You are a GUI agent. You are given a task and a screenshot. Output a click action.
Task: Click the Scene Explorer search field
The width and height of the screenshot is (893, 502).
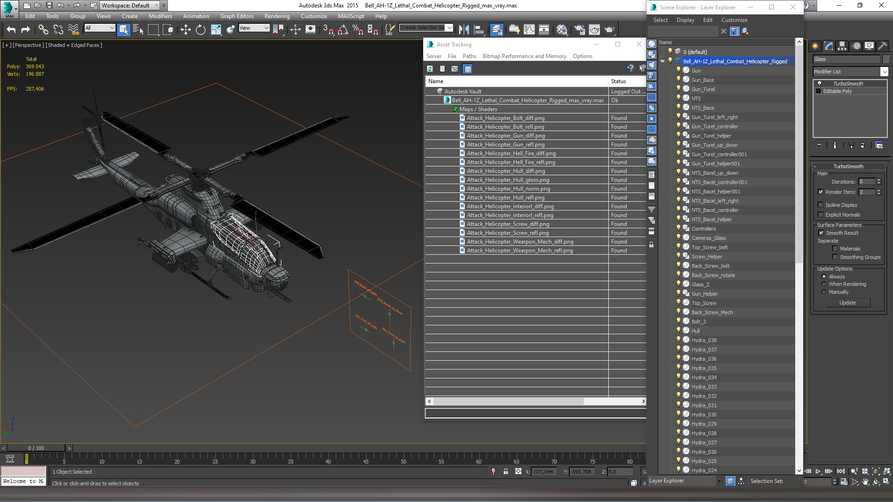click(x=683, y=31)
